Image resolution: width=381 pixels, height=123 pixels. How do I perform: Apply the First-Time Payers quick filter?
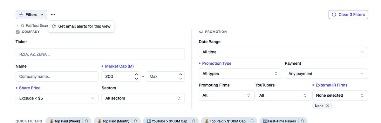[279, 121]
